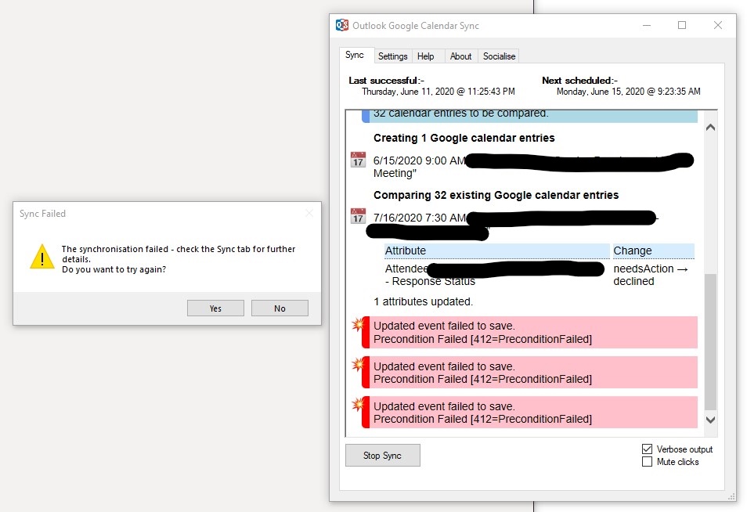Click the Outlook Google Calendar Sync app icon
This screenshot has height=512, width=747.
click(x=342, y=25)
